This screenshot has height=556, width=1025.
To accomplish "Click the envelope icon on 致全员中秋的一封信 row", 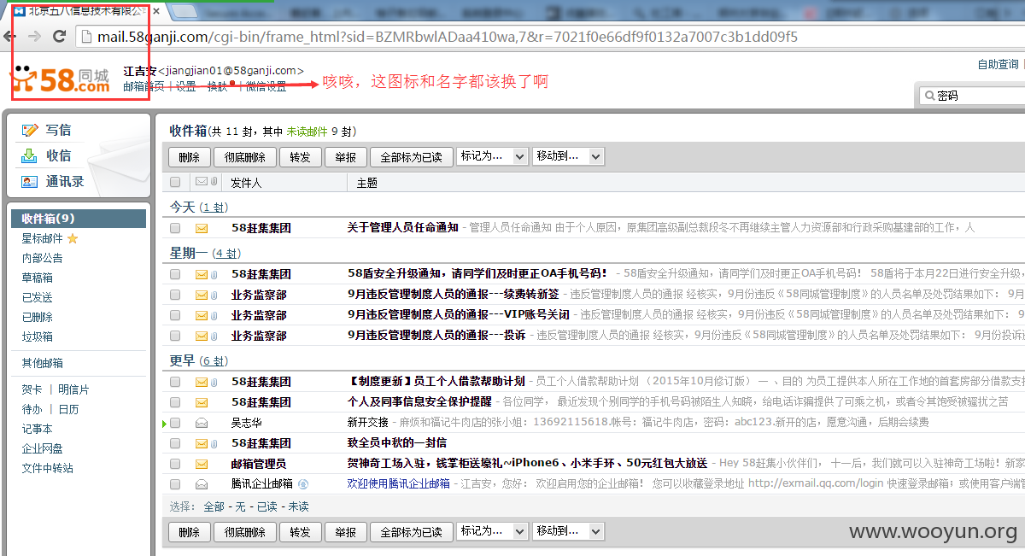I will tap(202, 443).
